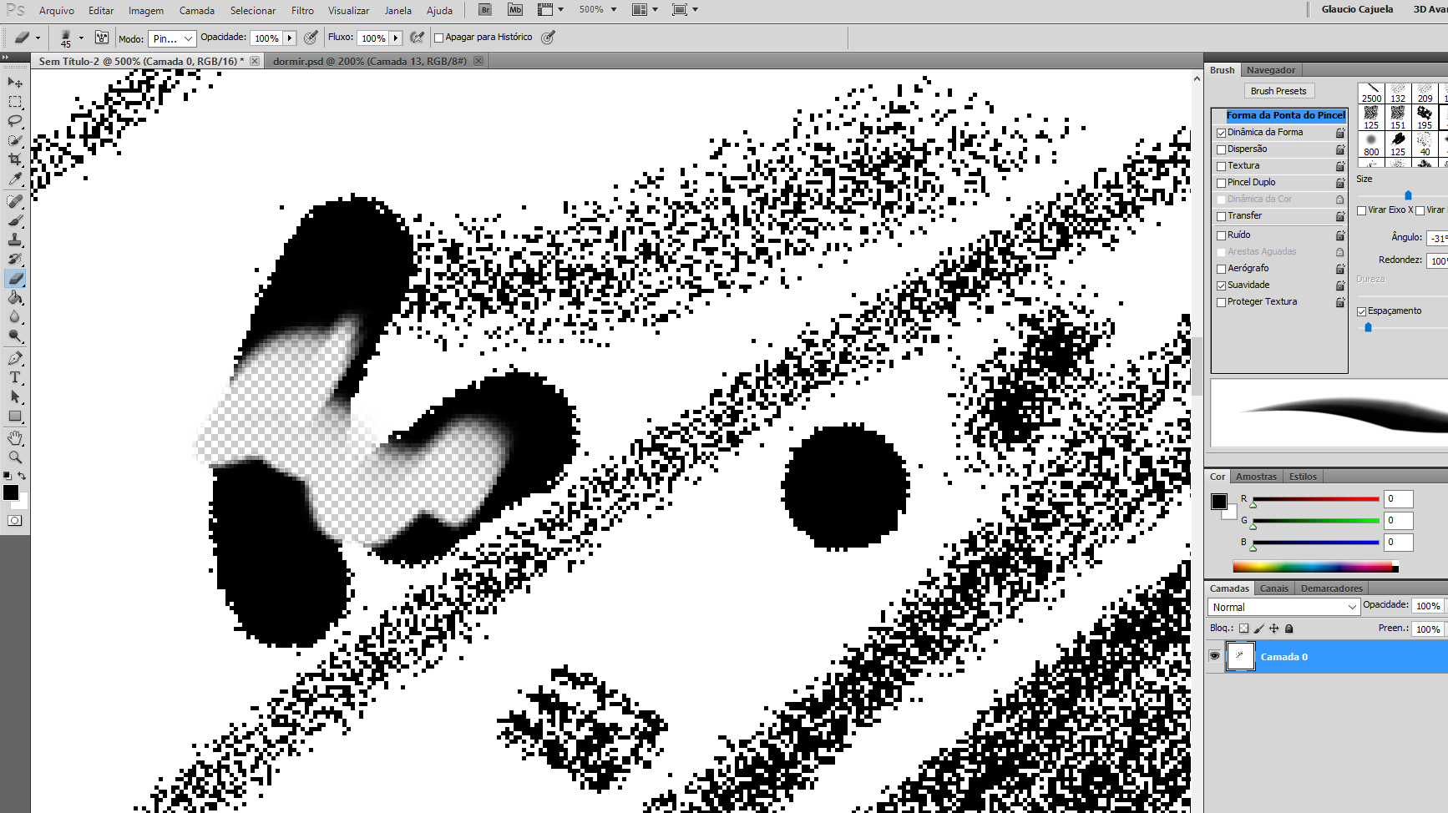This screenshot has height=813, width=1448.
Task: Open the Opacidade dropdown arrow
Action: [x=291, y=38]
